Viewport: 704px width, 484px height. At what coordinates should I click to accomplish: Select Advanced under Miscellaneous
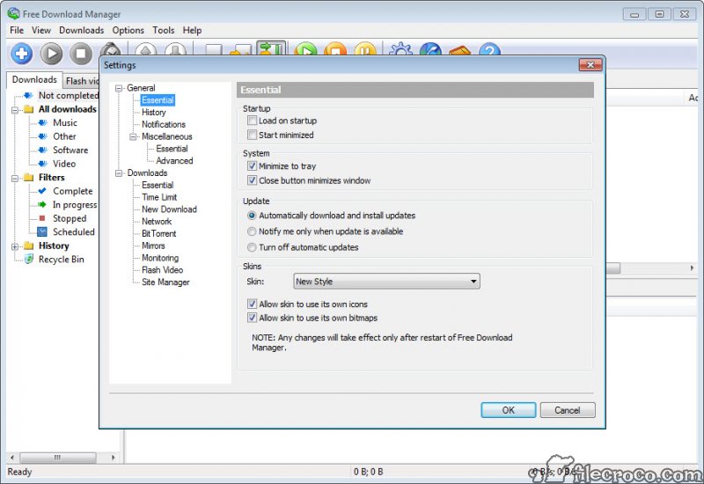tap(174, 161)
